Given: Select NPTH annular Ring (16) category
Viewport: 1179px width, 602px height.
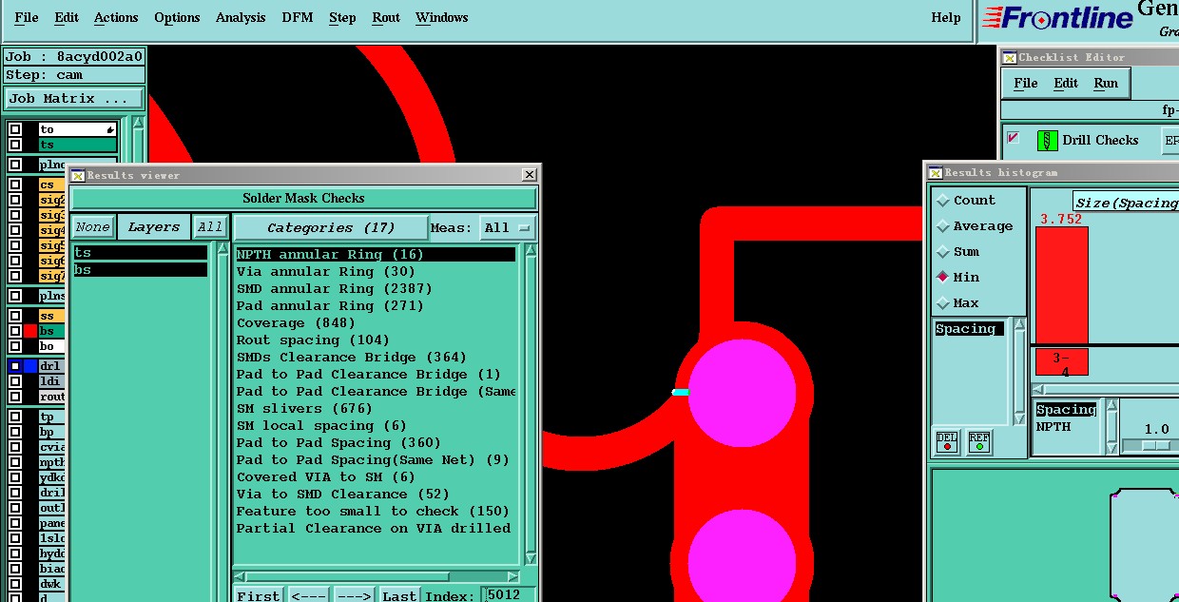Looking at the screenshot, I should [376, 255].
